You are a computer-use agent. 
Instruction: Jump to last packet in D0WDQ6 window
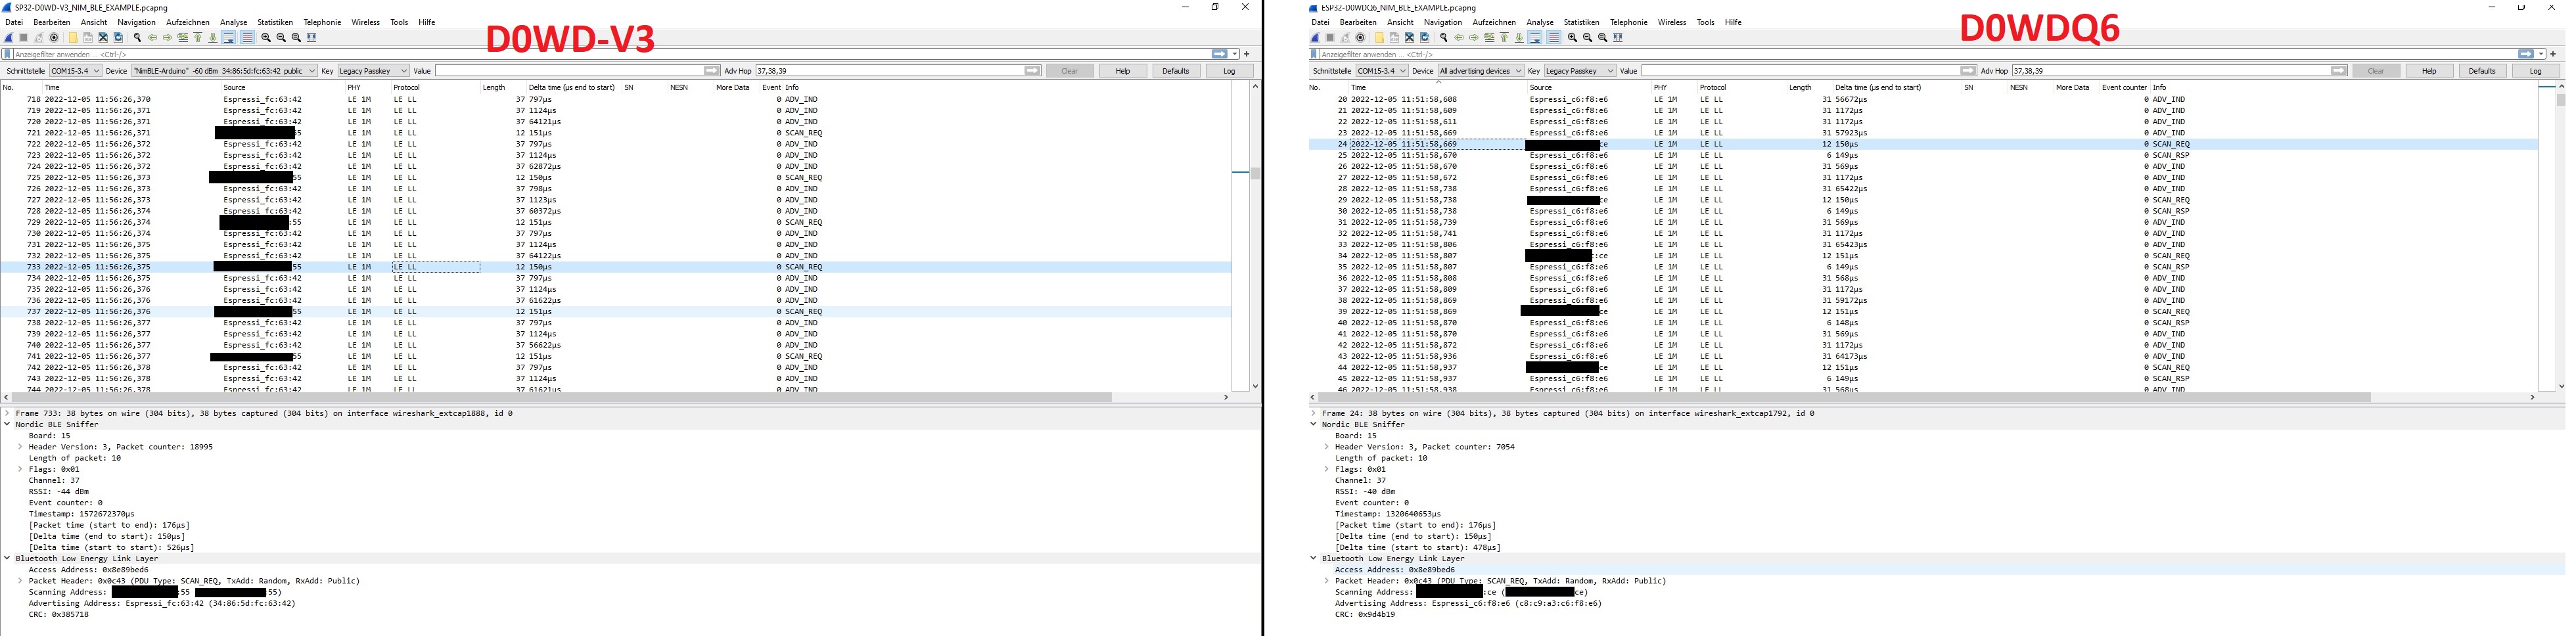coord(1519,37)
